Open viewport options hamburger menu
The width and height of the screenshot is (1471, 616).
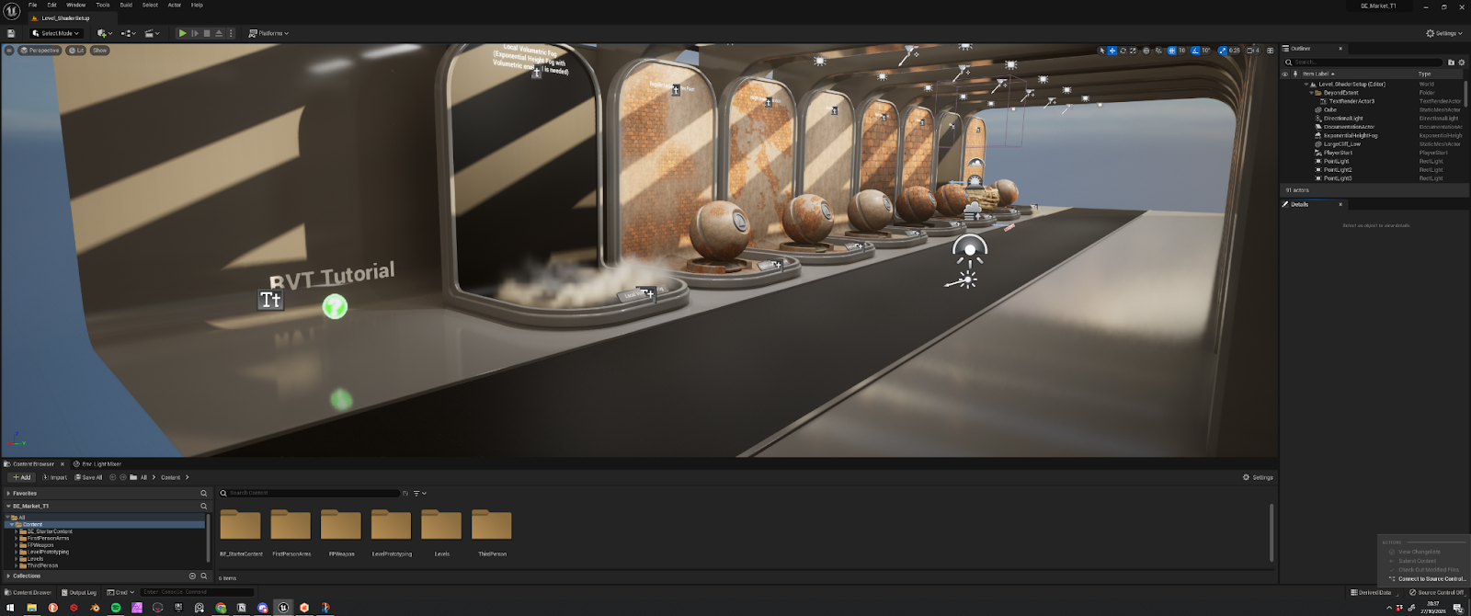(9, 51)
